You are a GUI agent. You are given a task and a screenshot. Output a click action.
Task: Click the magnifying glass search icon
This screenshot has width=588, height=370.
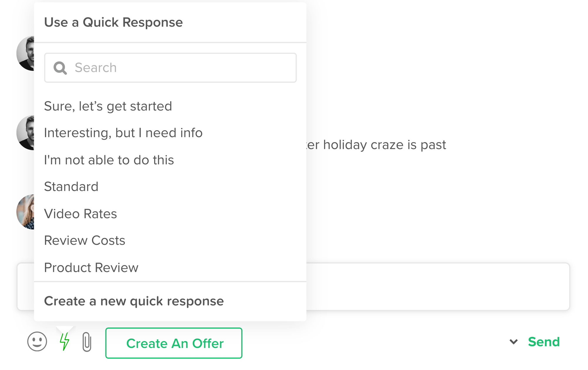(60, 68)
